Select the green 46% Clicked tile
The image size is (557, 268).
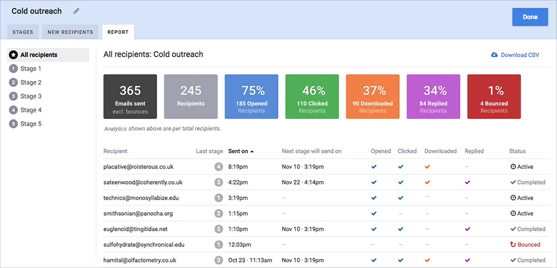pyautogui.click(x=312, y=96)
